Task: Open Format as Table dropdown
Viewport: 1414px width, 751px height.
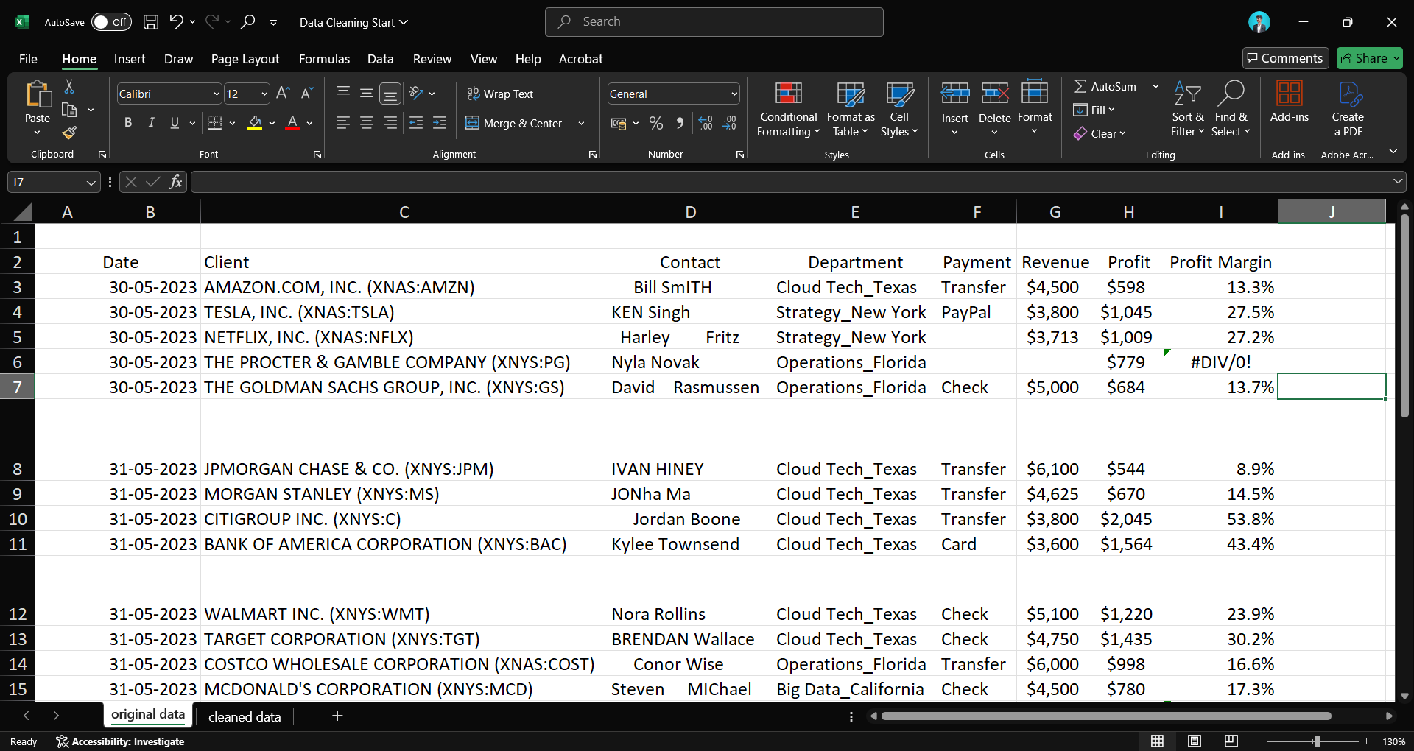Action: [x=851, y=109]
